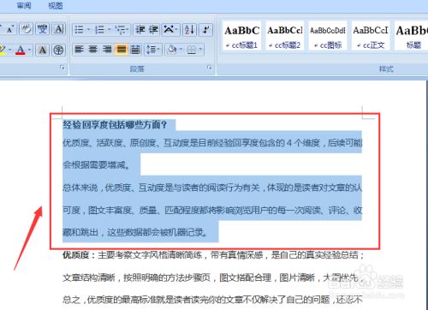Click the line starting 总体来说，优质度
Image resolution: width=428 pixels, height=310 pixels.
click(212, 188)
